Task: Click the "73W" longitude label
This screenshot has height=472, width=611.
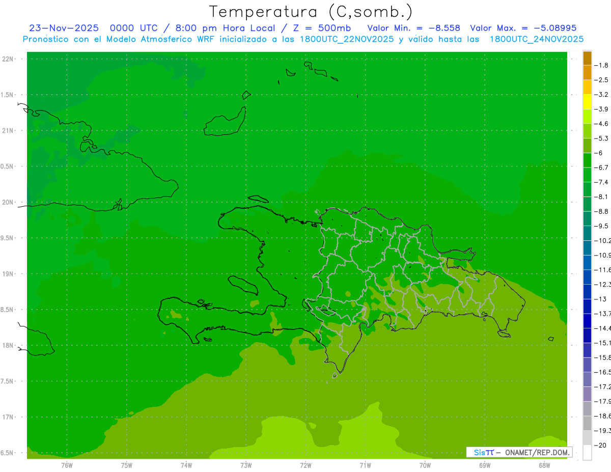Action: 246,465
